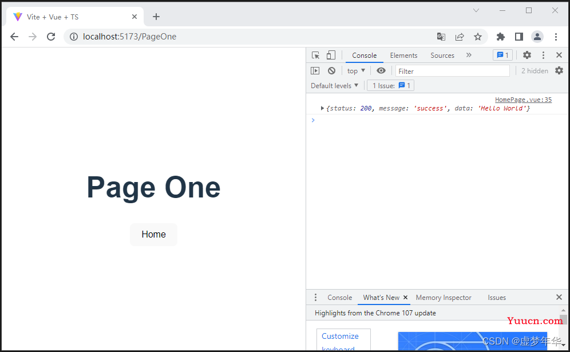Close the bottom drawer
This screenshot has width=570, height=352.
(x=559, y=298)
